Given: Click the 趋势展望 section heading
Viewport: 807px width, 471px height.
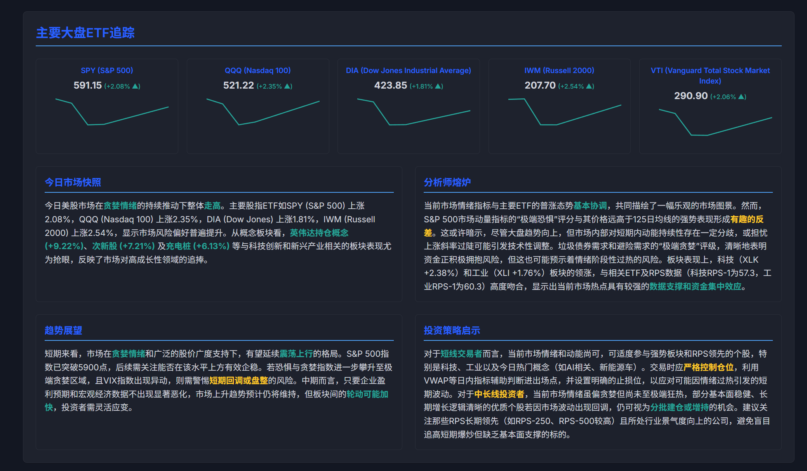Looking at the screenshot, I should (x=63, y=330).
